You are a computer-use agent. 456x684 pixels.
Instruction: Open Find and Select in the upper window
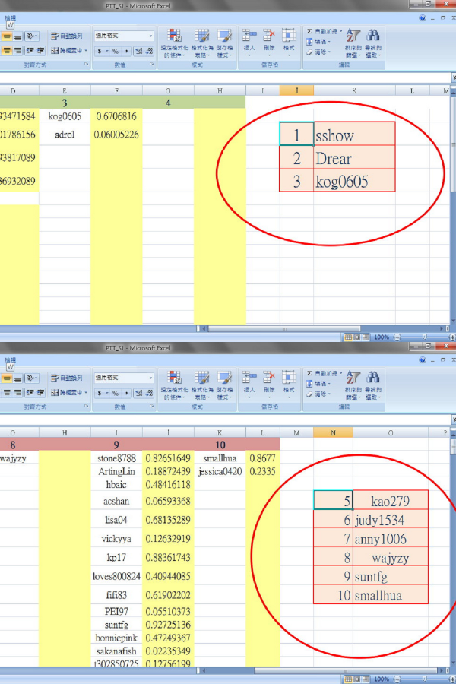pyautogui.click(x=373, y=43)
